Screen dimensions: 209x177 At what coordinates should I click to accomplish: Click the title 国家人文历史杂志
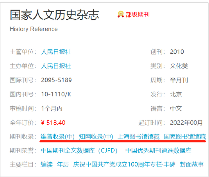[x=55, y=15]
